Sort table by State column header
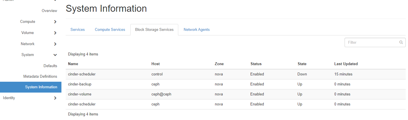 click(302, 64)
